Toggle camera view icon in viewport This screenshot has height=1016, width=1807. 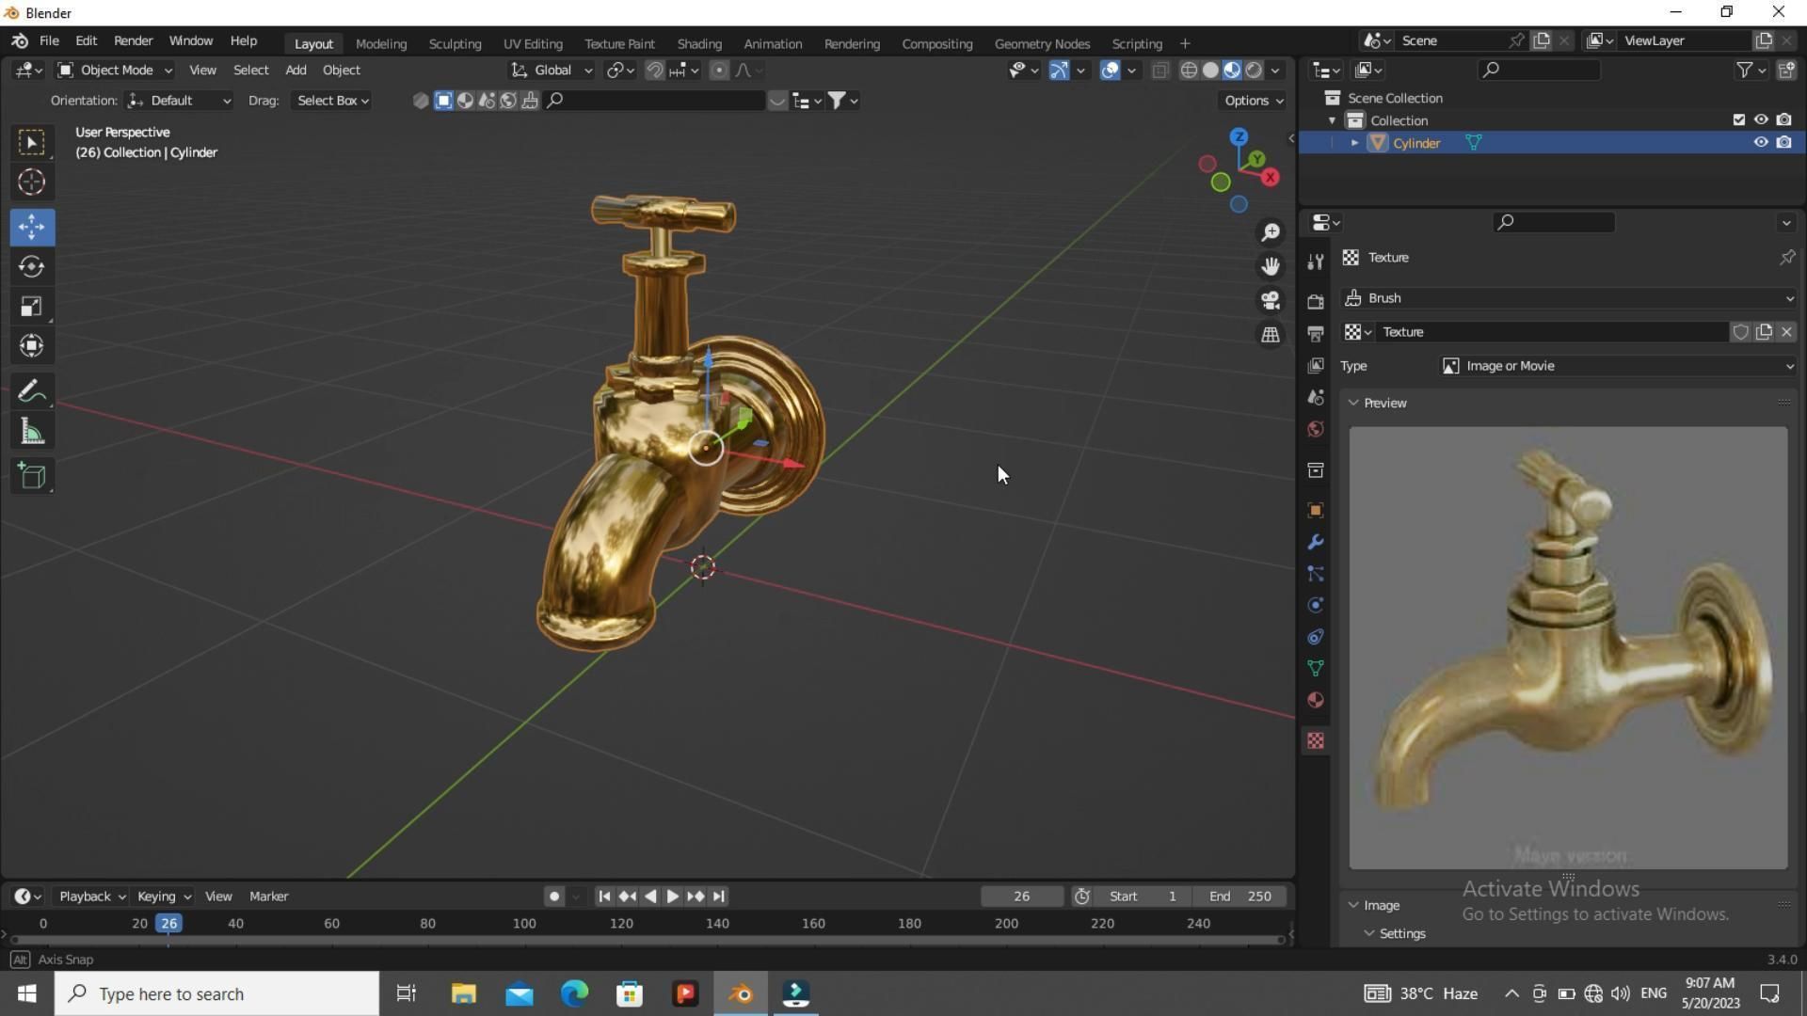[x=1271, y=300]
